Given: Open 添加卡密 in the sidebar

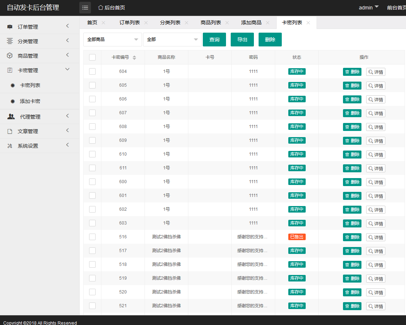Looking at the screenshot, I should pos(30,102).
